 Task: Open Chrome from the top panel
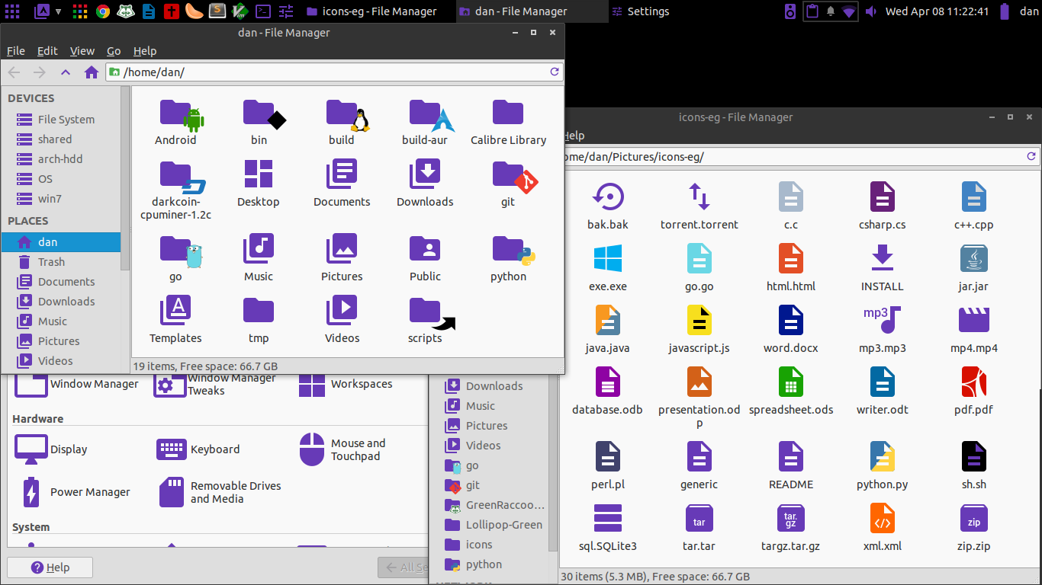tap(101, 11)
